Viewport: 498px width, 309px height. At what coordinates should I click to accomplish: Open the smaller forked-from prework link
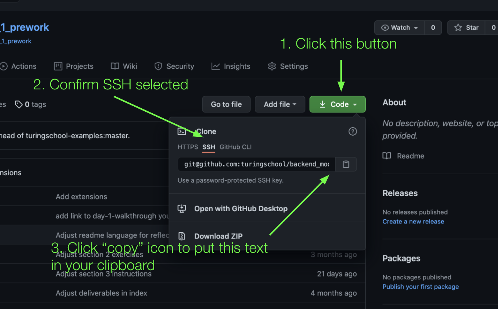coord(16,41)
